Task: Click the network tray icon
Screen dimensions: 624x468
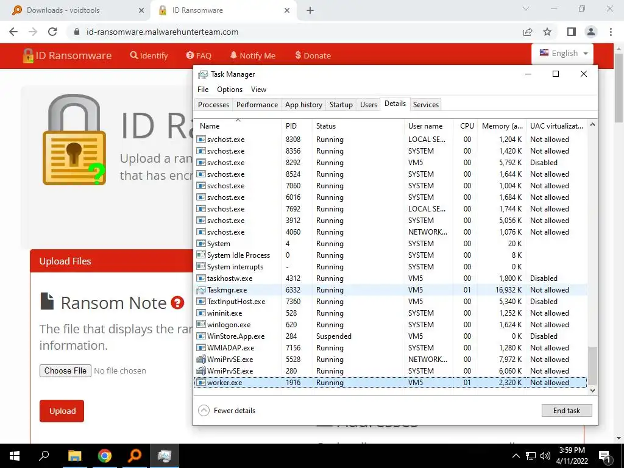Action: click(x=531, y=456)
